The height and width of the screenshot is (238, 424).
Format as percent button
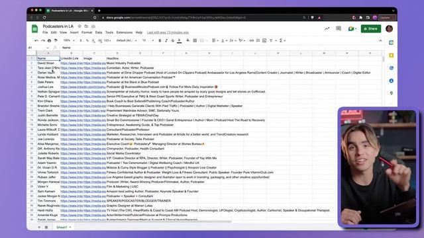click(x=87, y=40)
